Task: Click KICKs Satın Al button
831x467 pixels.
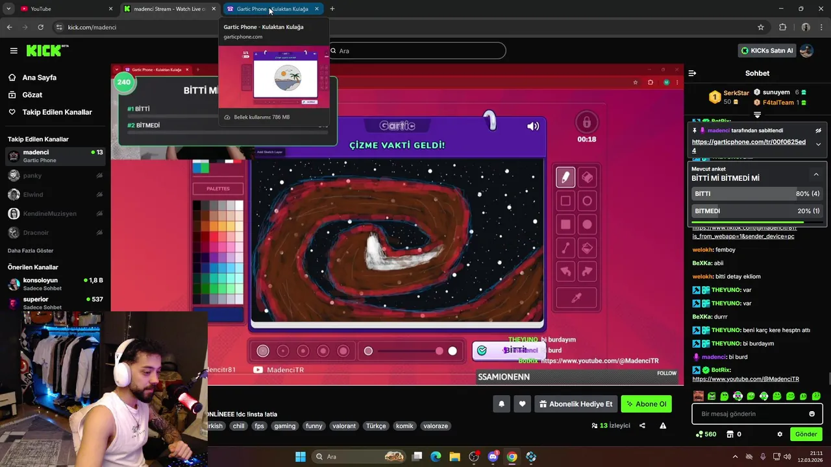Action: tap(767, 51)
